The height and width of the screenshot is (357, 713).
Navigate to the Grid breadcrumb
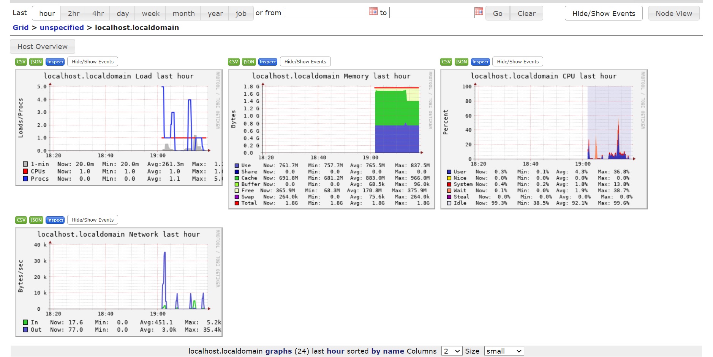click(x=21, y=27)
